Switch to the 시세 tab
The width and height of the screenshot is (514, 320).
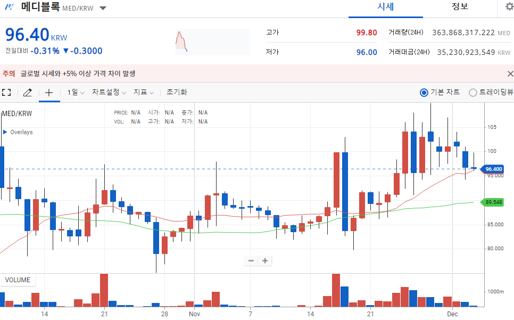[x=385, y=7]
